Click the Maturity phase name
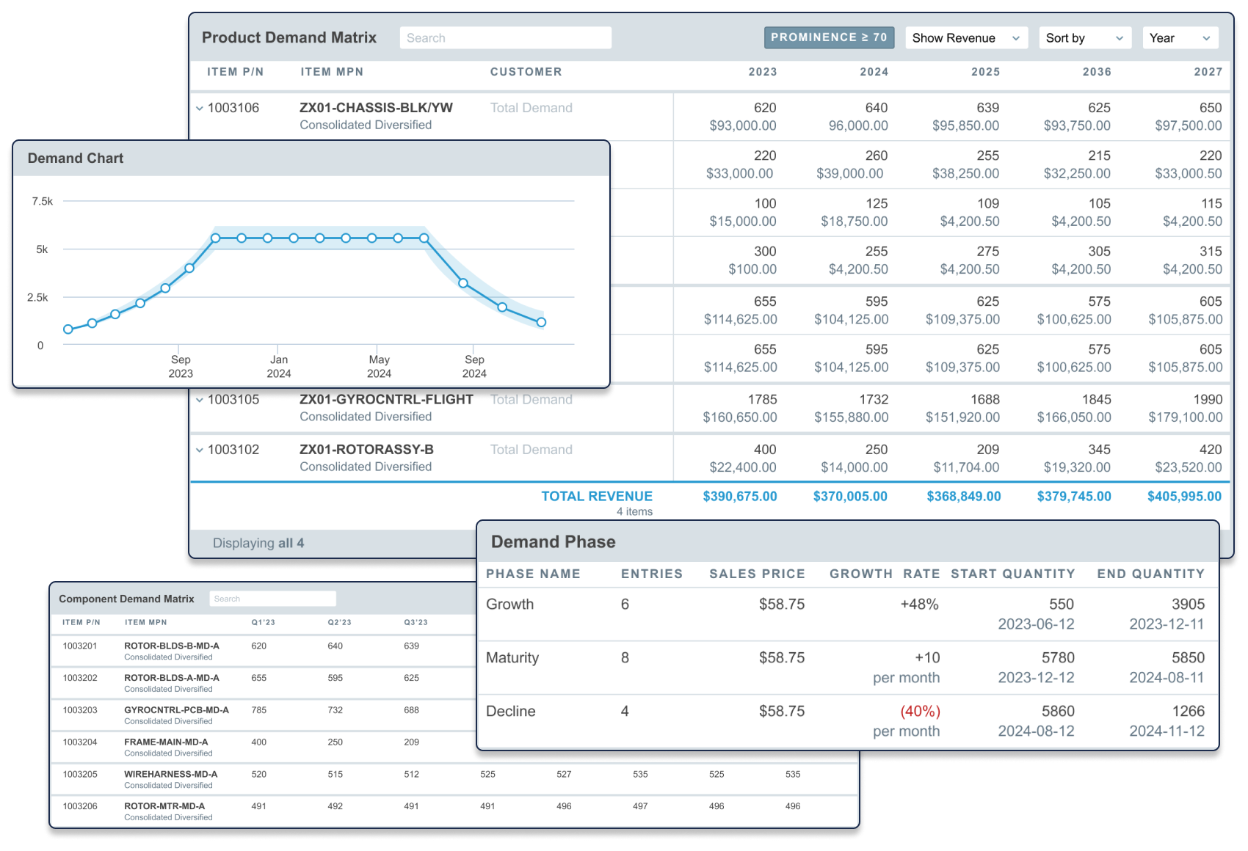 click(x=512, y=658)
